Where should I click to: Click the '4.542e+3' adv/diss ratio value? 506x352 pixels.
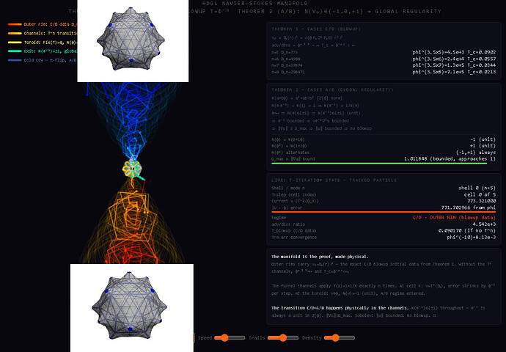point(484,224)
